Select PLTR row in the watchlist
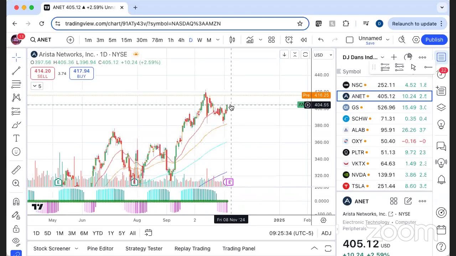456x256 pixels. pyautogui.click(x=384, y=152)
